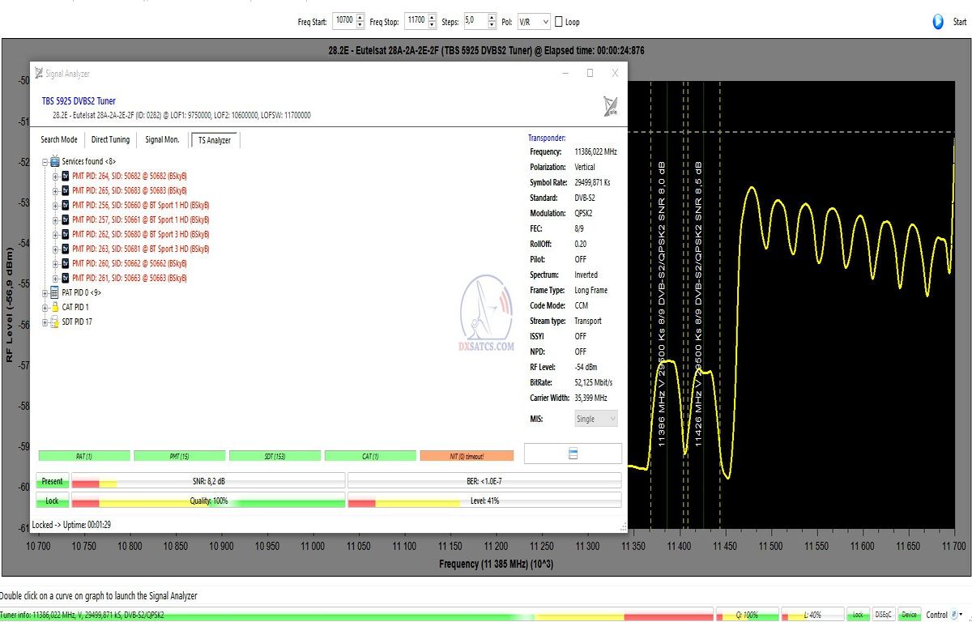The image size is (972, 622).
Task: Click the satellite dish icon in Signal Analyzer header
Action: pos(611,106)
